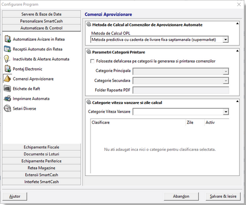Open the Echipamente Fiscale group
The image size is (246, 205).
pos(41,147)
